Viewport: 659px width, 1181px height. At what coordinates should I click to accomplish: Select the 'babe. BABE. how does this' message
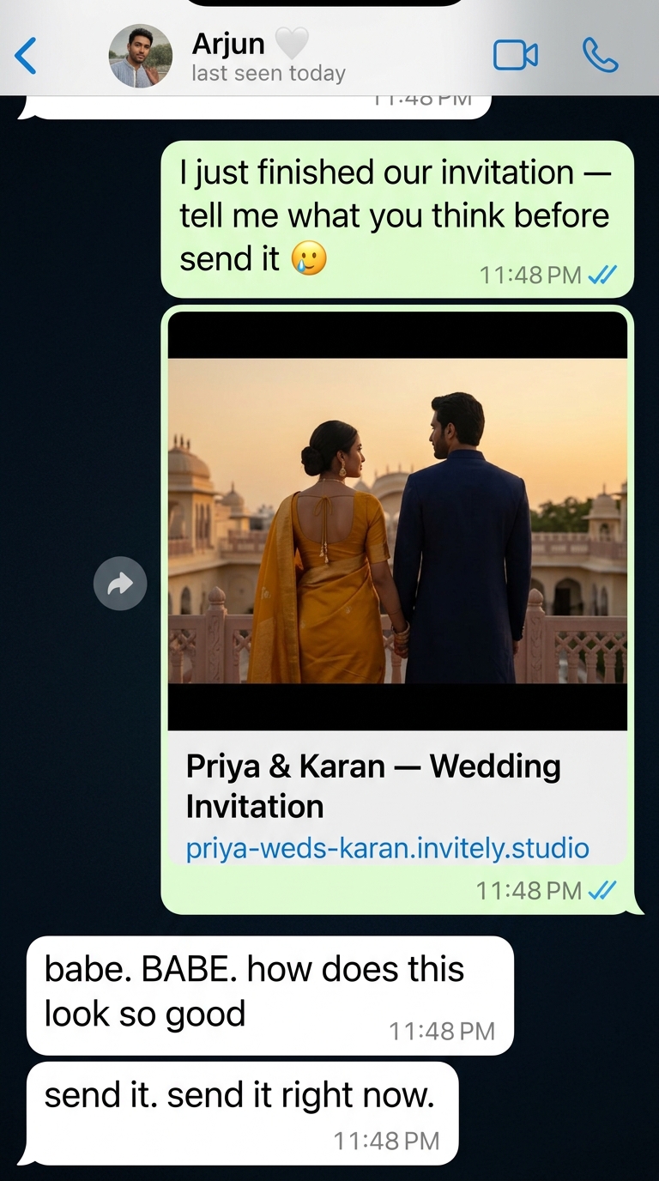point(270,996)
